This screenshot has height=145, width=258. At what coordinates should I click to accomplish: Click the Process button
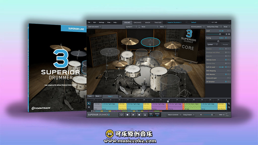[x=225, y=44]
